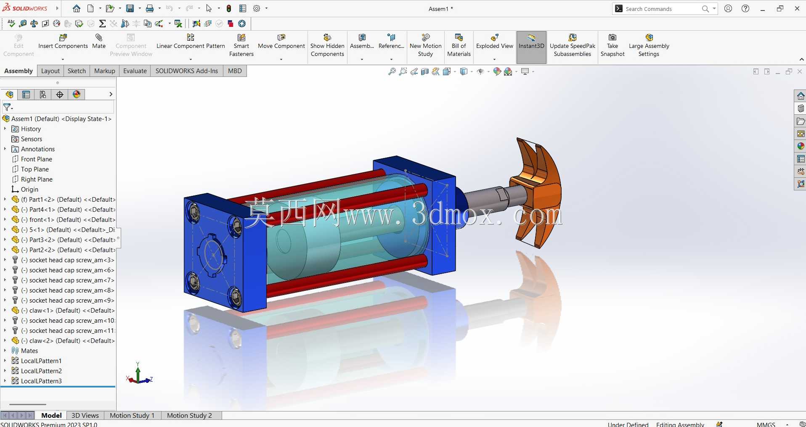This screenshot has height=427, width=806.
Task: Click the Edit Appearance color ball icon
Action: coord(497,71)
